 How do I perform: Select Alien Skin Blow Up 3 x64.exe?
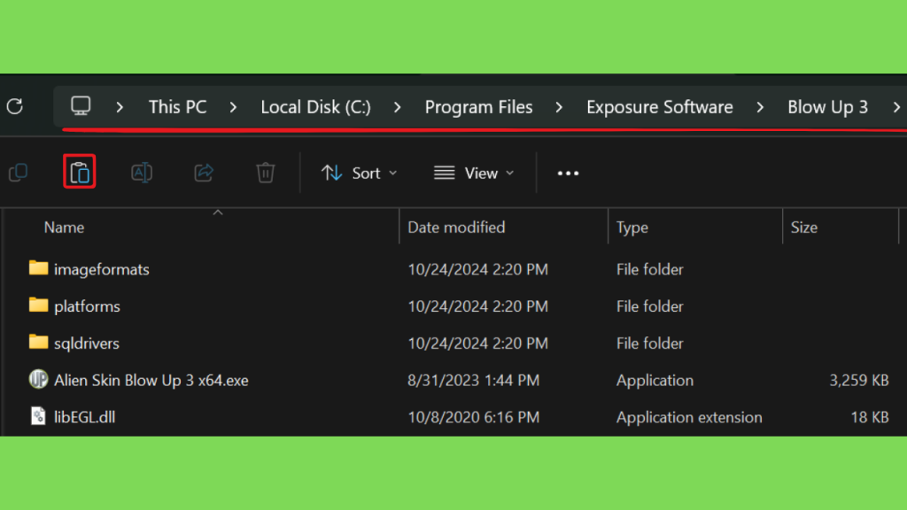point(151,381)
